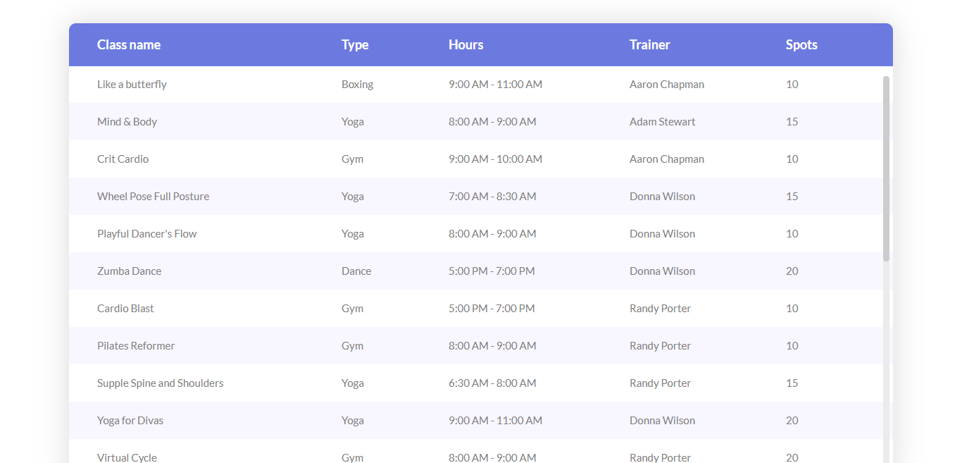This screenshot has height=463, width=962.
Task: Select the Like a butterfly class row
Action: point(132,85)
